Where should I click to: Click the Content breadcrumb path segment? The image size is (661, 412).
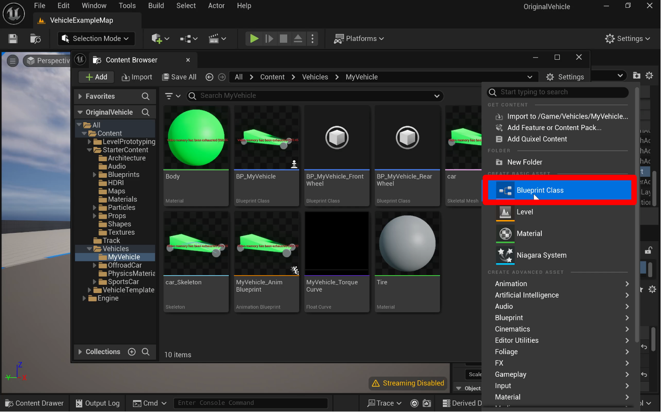click(x=273, y=77)
